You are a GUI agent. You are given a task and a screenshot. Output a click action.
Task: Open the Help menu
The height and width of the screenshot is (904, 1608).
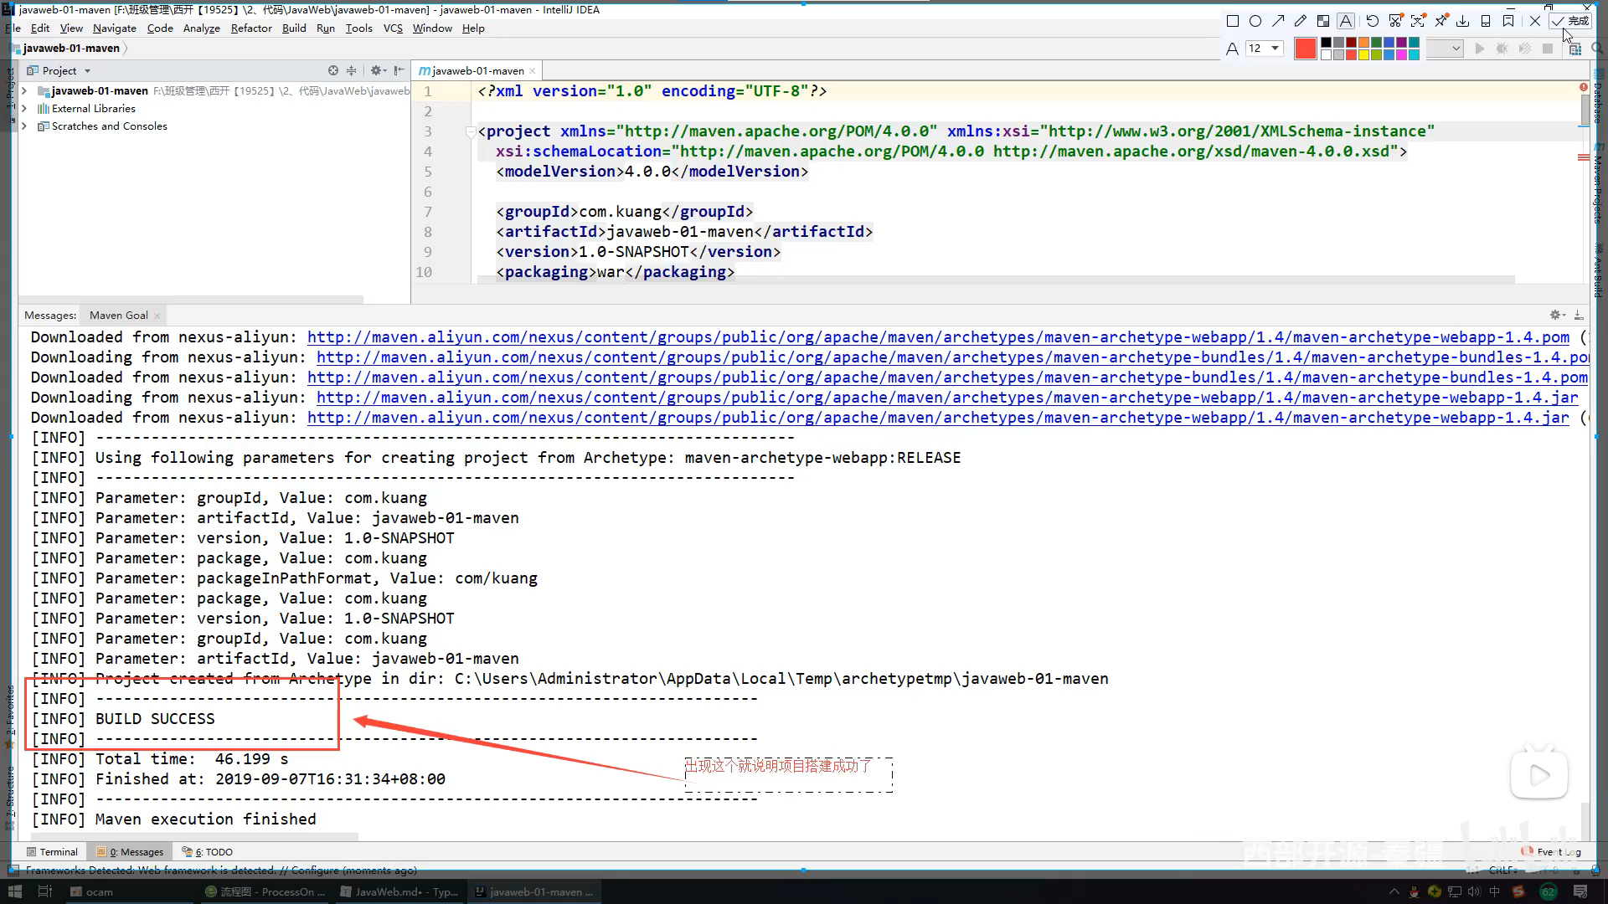coord(473,28)
